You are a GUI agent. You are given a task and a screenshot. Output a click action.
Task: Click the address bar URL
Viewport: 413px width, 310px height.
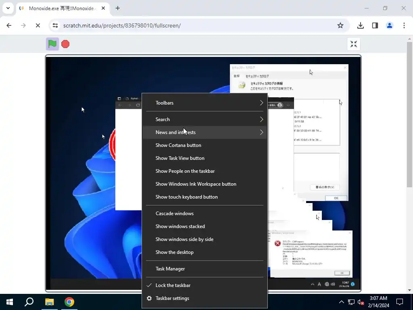(x=122, y=25)
